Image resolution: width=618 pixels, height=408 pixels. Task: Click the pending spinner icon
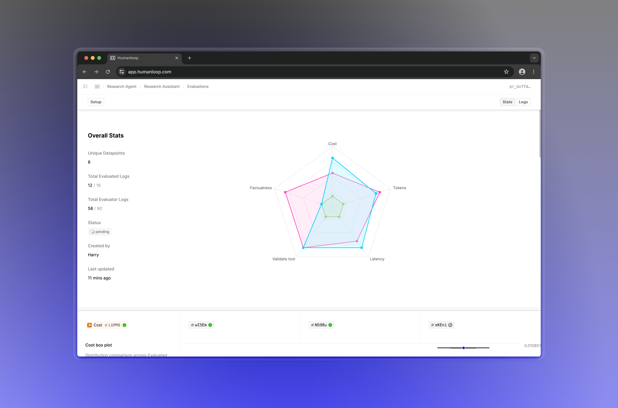point(92,232)
